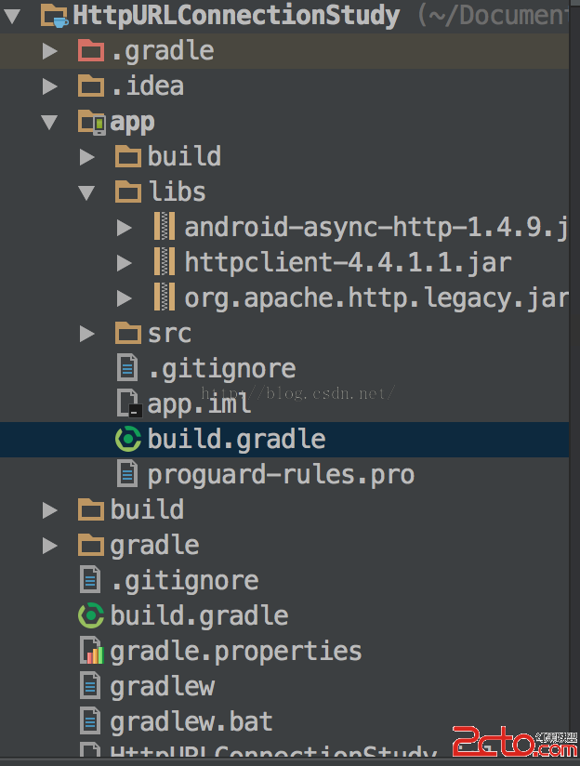This screenshot has width=580, height=766.
Task: Click the root build.gradle Gradle icon
Action: 90,615
